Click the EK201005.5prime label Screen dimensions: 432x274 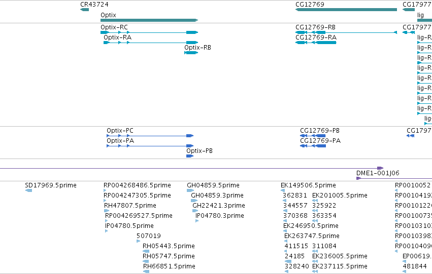pyautogui.click(x=340, y=195)
